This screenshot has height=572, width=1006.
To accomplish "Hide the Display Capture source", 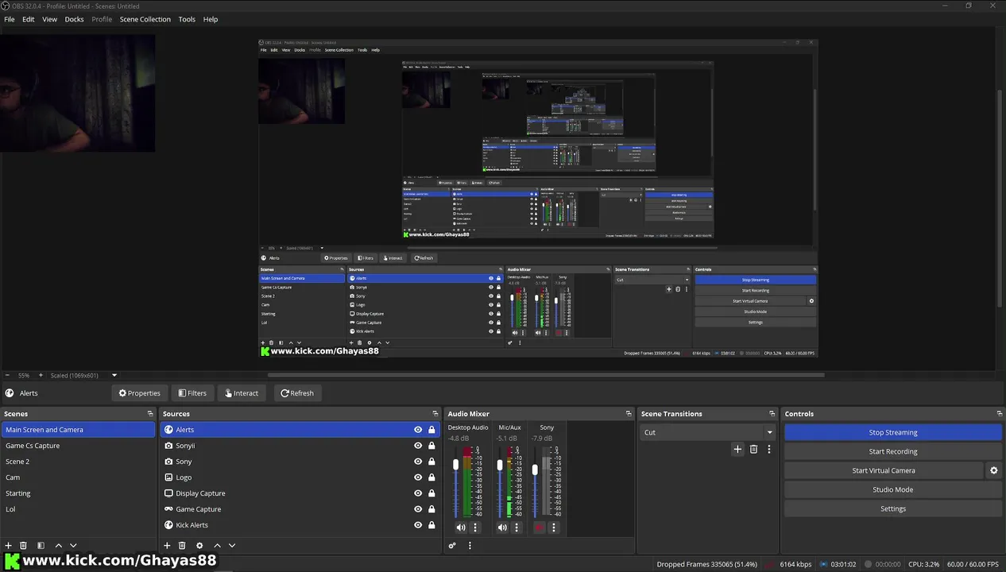I will point(418,493).
